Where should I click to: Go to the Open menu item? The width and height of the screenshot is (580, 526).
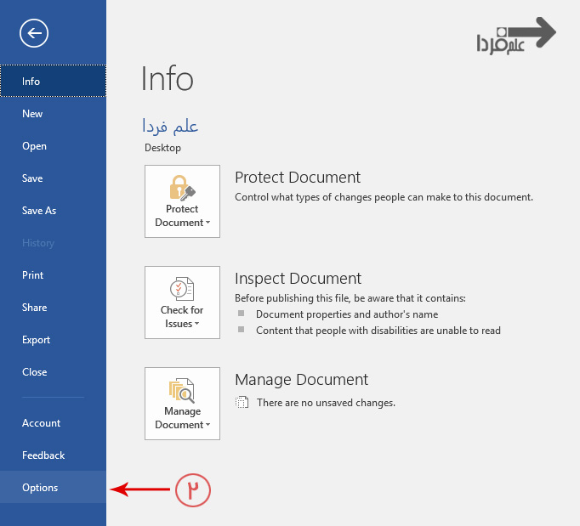pos(34,146)
